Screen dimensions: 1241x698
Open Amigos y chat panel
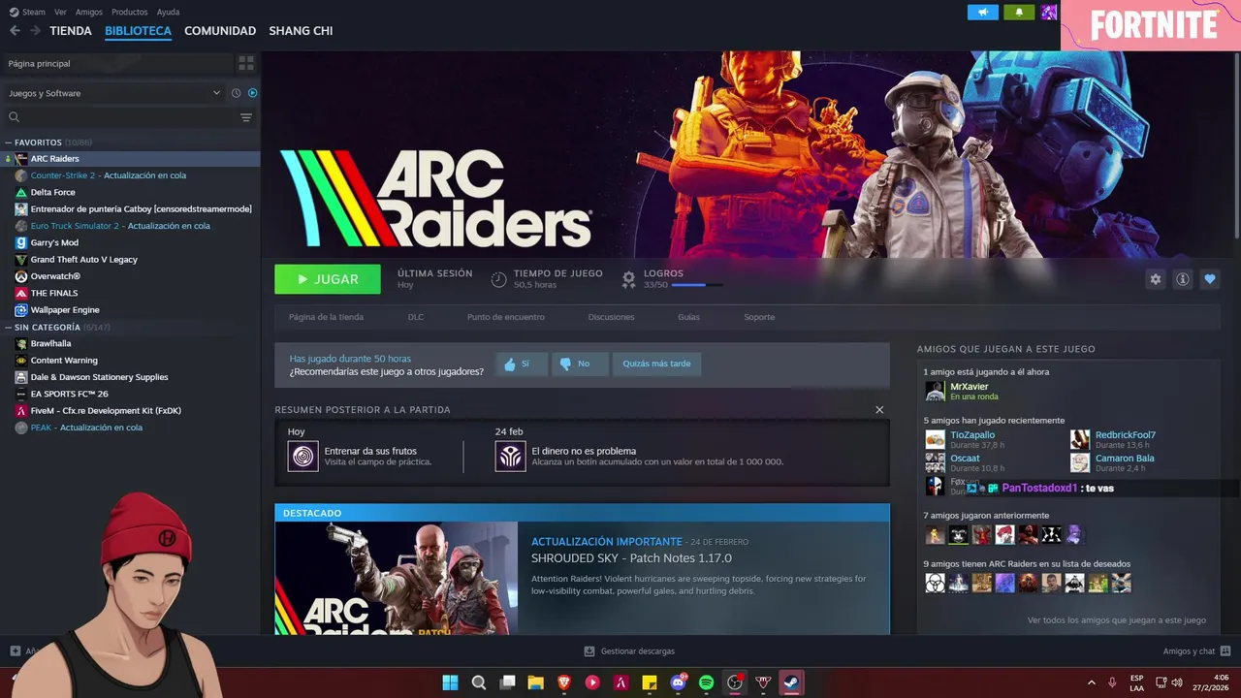1196,651
